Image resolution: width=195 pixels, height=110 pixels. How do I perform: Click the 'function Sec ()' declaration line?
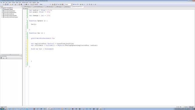37,33
